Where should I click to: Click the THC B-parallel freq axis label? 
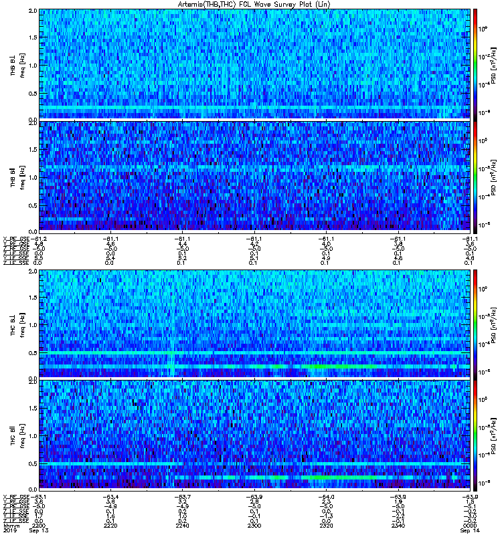[x=18, y=436]
